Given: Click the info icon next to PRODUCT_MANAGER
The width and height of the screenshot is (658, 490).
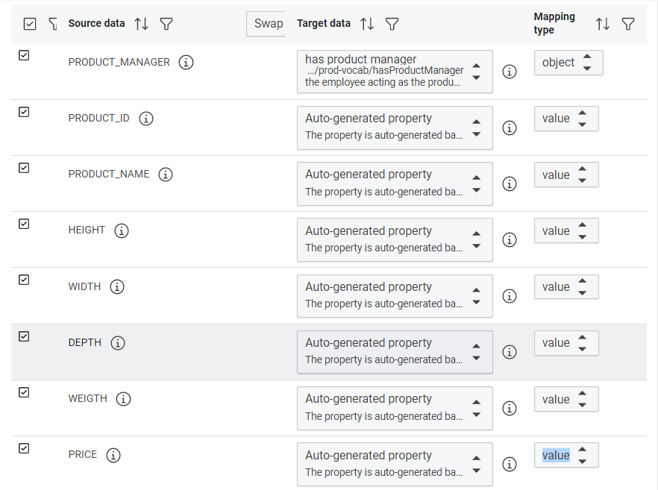Looking at the screenshot, I should point(187,63).
